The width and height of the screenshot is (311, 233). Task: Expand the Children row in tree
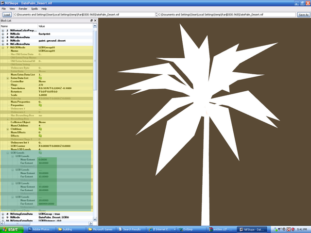point(8,129)
